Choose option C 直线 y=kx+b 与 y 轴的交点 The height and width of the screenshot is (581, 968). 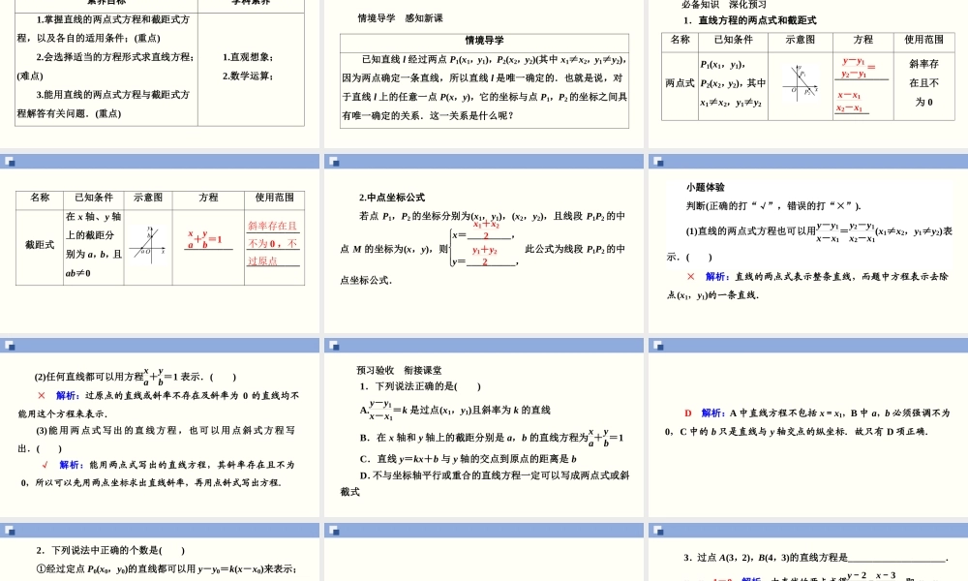[x=468, y=459]
